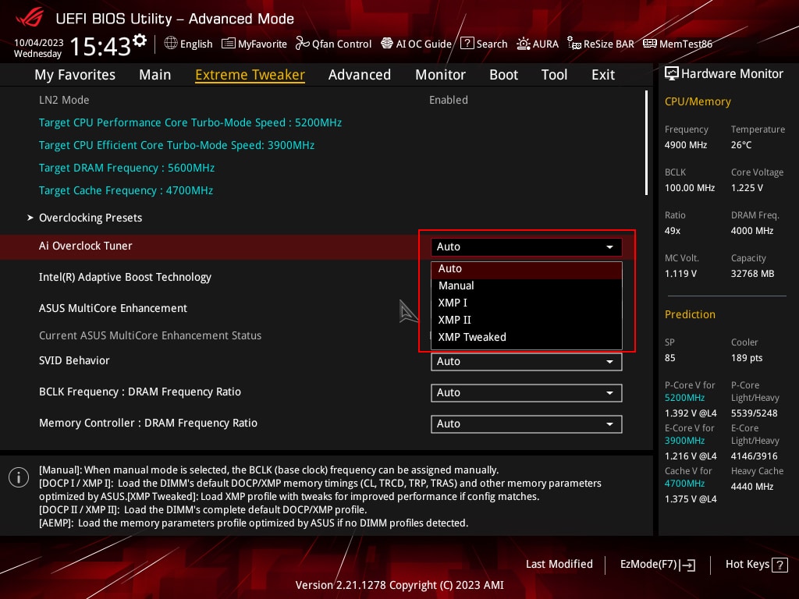
Task: Click the info icon beside help text
Action: (19, 477)
